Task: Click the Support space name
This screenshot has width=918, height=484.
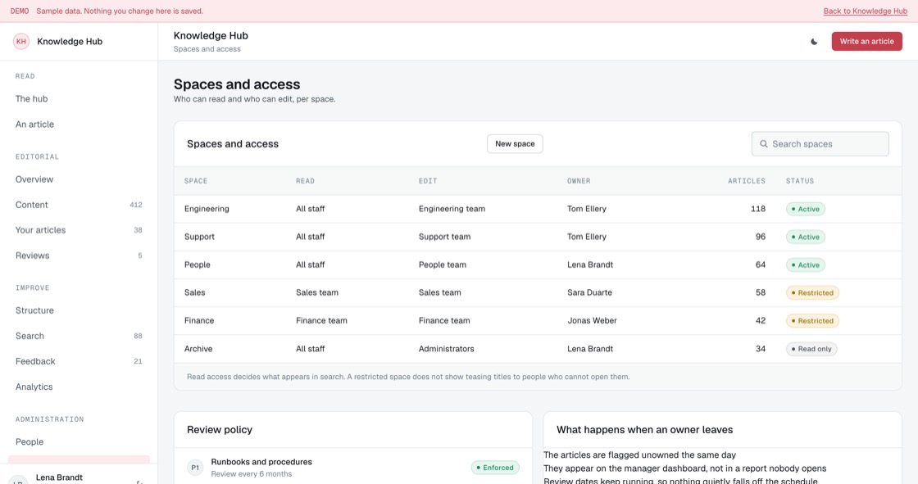Action: coord(200,237)
